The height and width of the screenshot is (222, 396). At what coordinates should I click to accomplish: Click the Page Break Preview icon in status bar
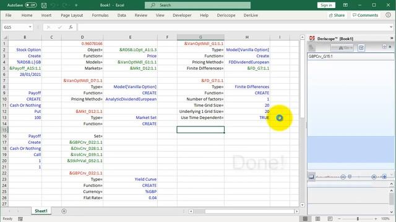click(330, 219)
